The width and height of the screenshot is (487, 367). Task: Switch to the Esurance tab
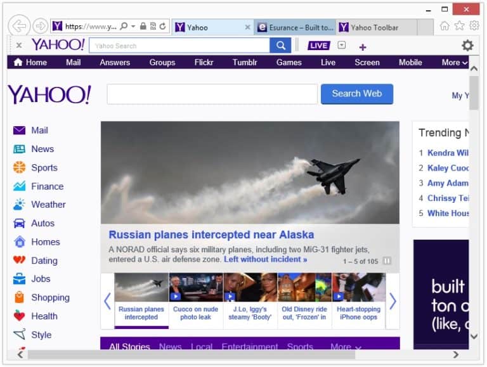point(295,27)
